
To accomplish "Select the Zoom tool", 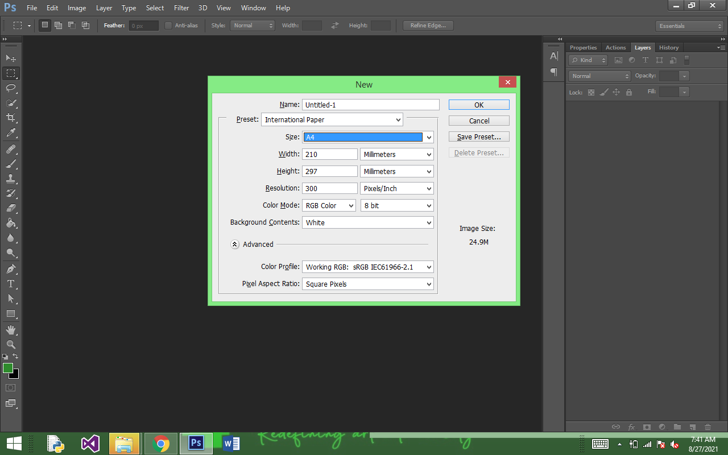I will [11, 344].
